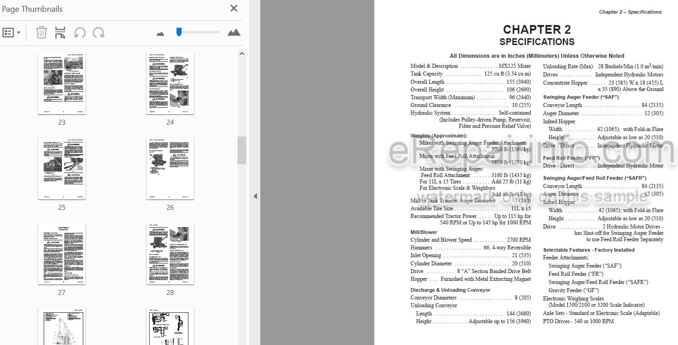Click 'Cylinder and Blower Speed' line
Image resolution: width=678 pixels, height=345 pixels.
tap(471, 240)
